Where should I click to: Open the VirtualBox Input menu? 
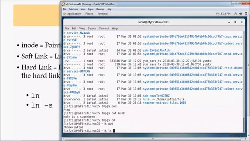click(91, 9)
